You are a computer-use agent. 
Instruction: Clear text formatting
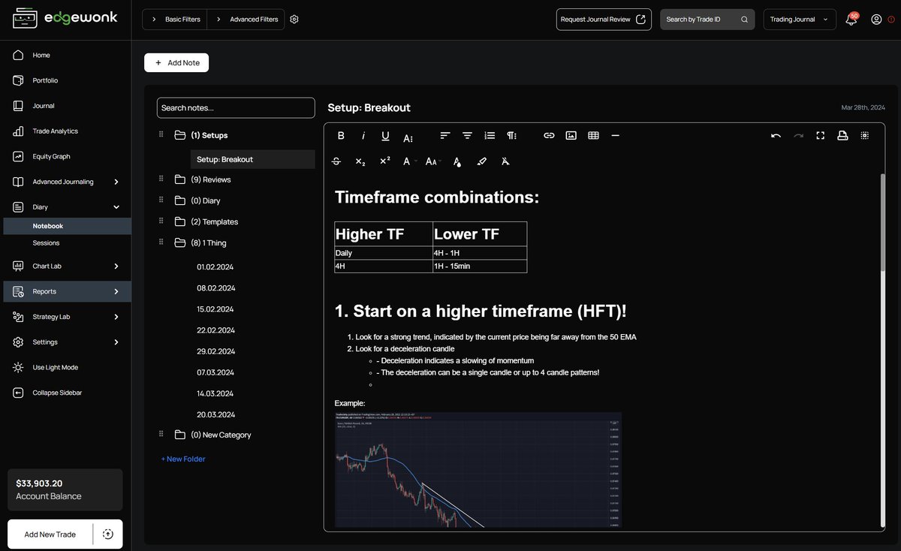click(505, 161)
